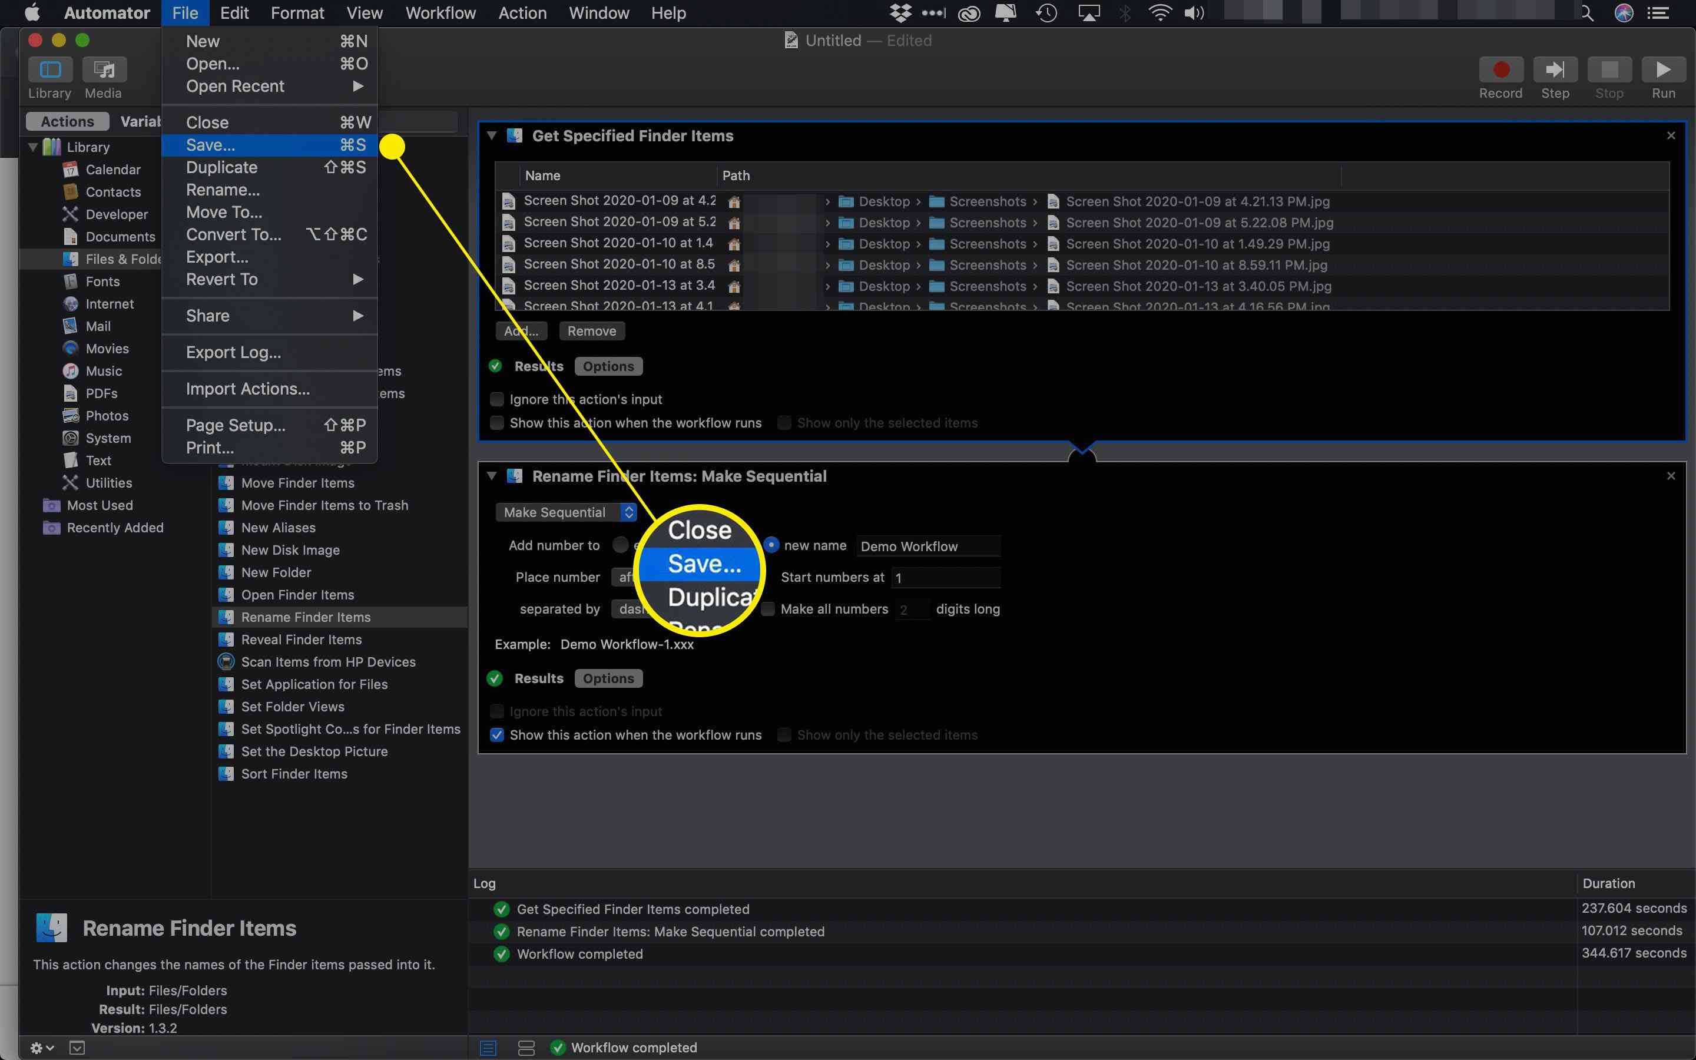Choose Export… from the File menu
1696x1060 pixels.
pyautogui.click(x=269, y=257)
